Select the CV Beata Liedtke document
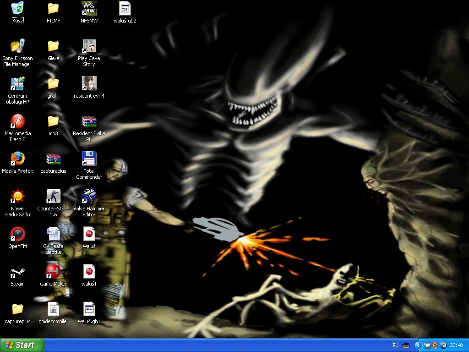469x352 pixels. point(53,234)
